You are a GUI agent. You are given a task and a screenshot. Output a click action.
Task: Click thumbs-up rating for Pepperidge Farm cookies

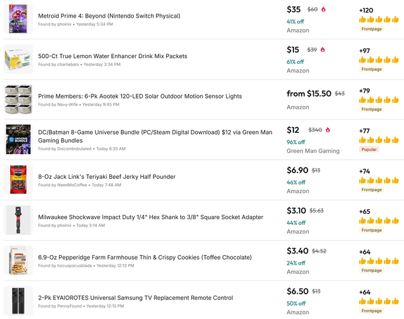coord(379,261)
